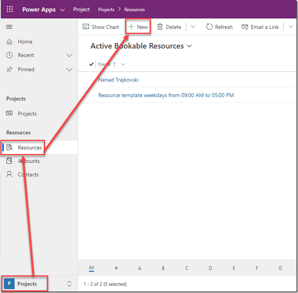Select Contacts in the sidebar
The image size is (298, 293).
point(28,175)
